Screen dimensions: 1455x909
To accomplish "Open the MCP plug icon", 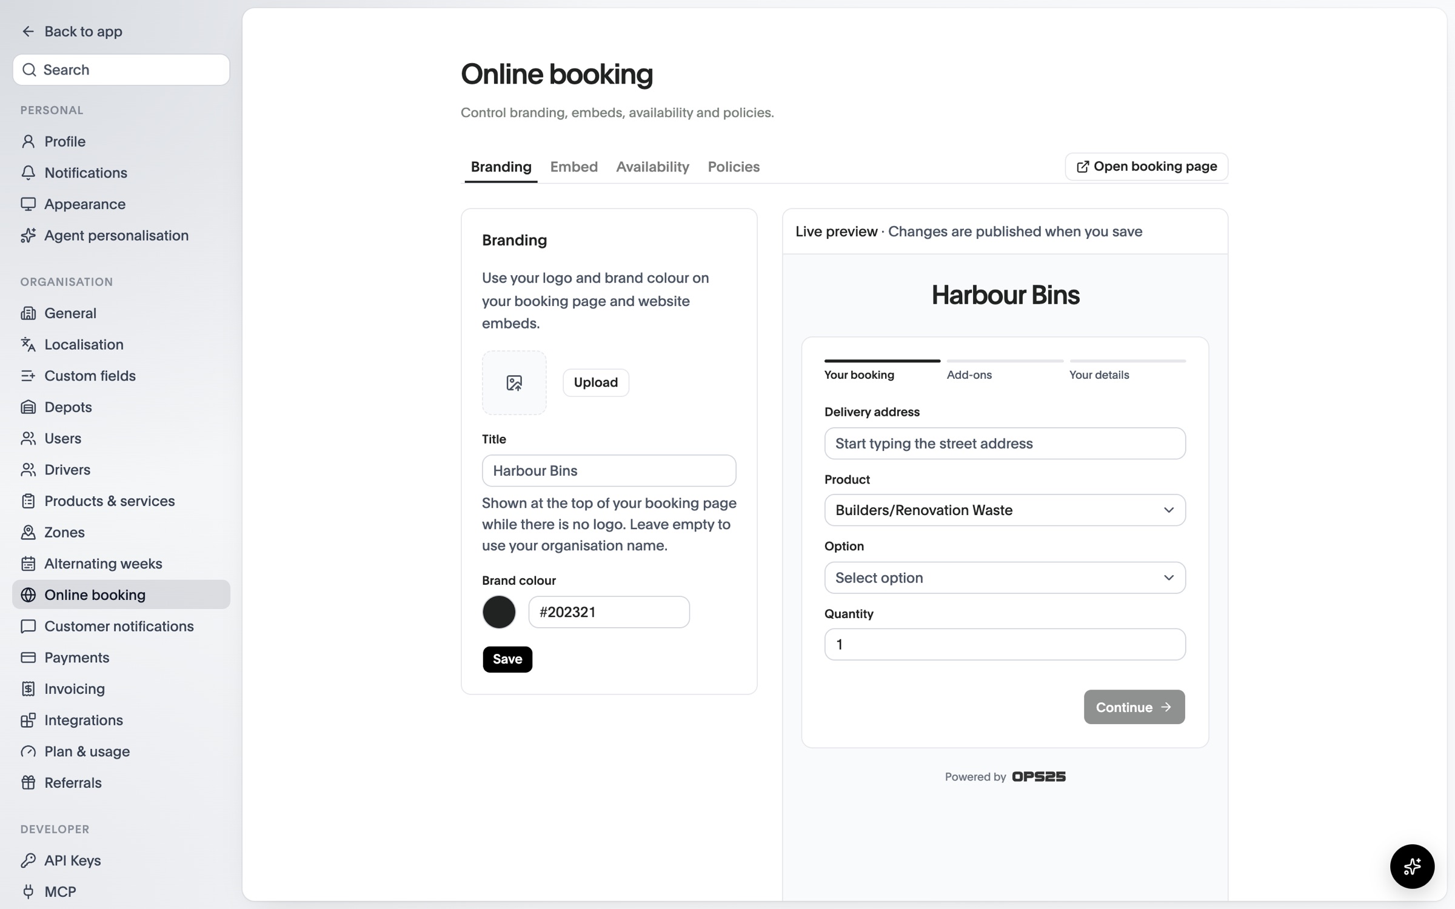I will (x=28, y=891).
